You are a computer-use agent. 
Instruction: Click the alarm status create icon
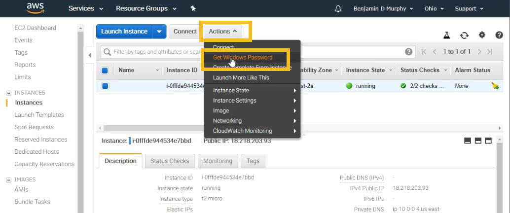(495, 86)
